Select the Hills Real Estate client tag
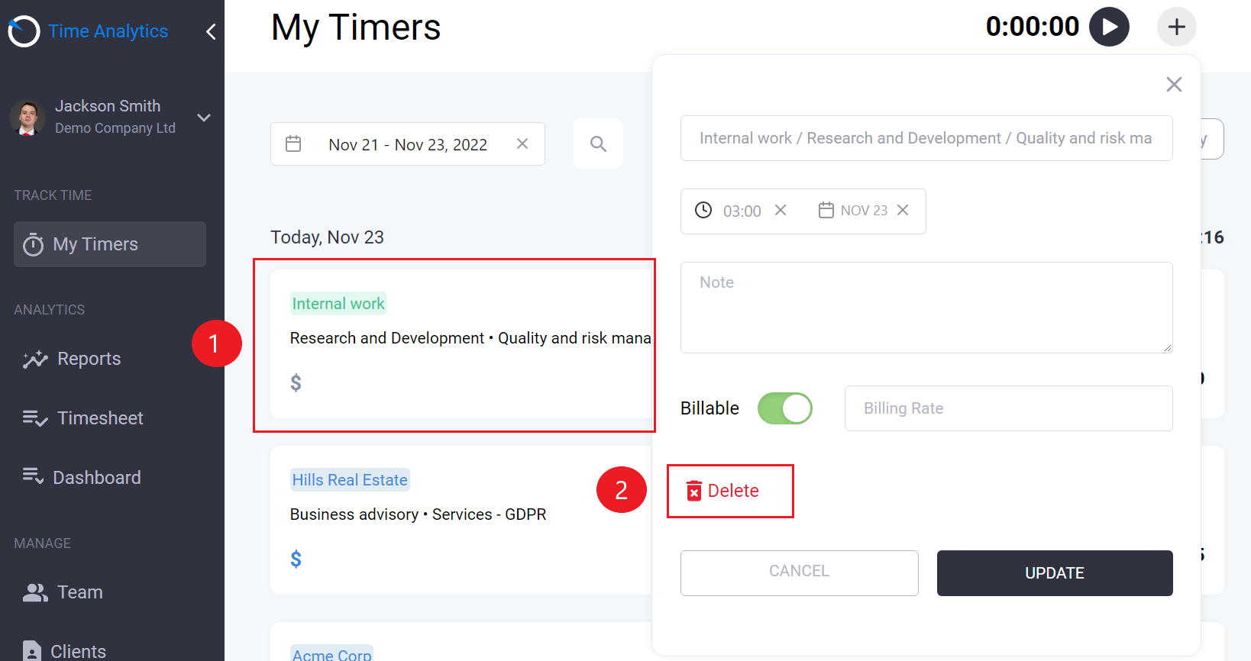This screenshot has height=661, width=1251. [350, 480]
